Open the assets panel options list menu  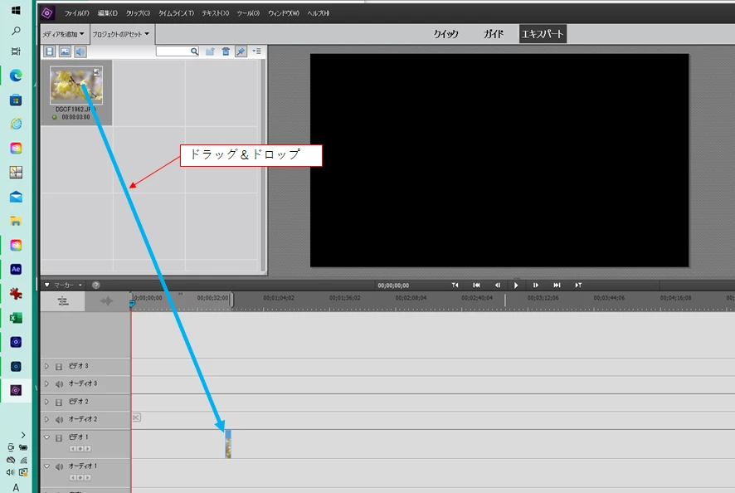(x=257, y=51)
